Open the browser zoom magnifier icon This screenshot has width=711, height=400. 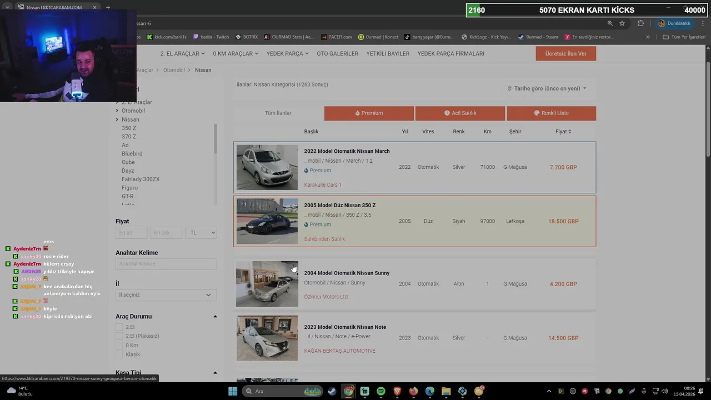tap(610, 23)
